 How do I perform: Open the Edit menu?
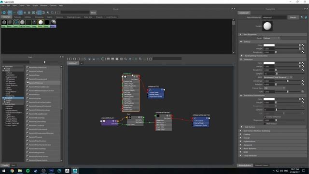tap(9, 5)
